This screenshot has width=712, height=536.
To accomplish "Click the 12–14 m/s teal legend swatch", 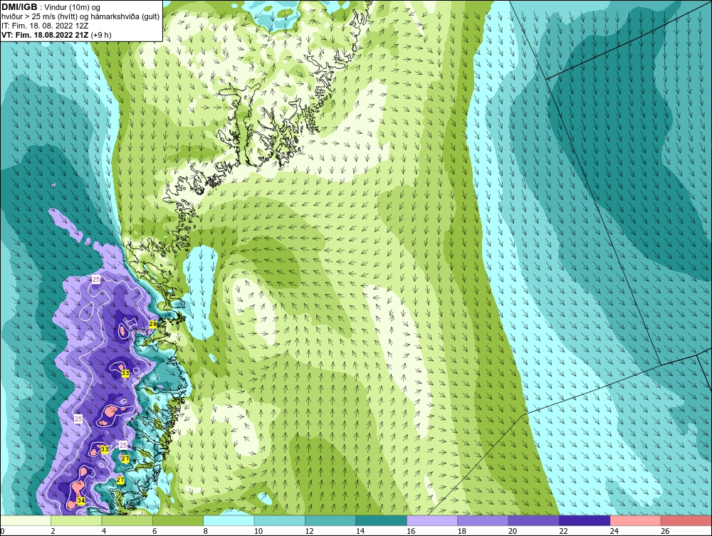I will click(x=330, y=520).
